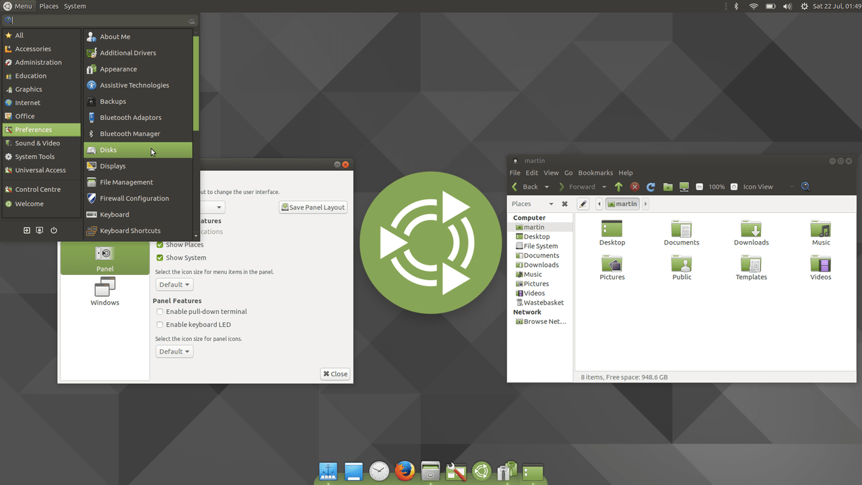The image size is (862, 485).
Task: Click the Close button in Desktop Settings
Action: point(335,373)
